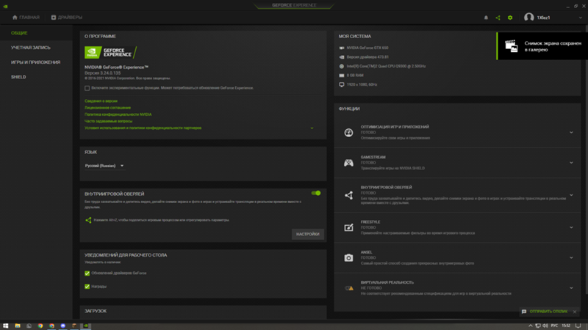
Task: Select SHIELD in the sidebar
Action: tap(18, 77)
